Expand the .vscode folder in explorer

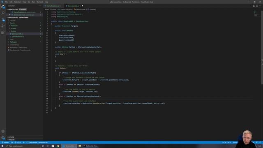pos(13,20)
